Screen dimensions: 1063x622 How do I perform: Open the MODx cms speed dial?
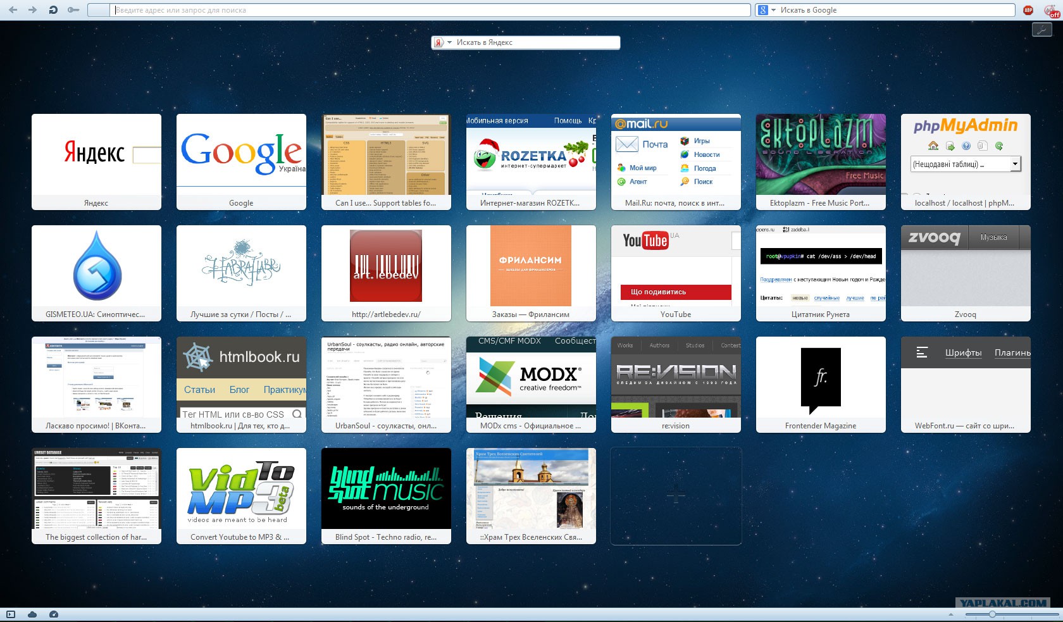coord(531,385)
